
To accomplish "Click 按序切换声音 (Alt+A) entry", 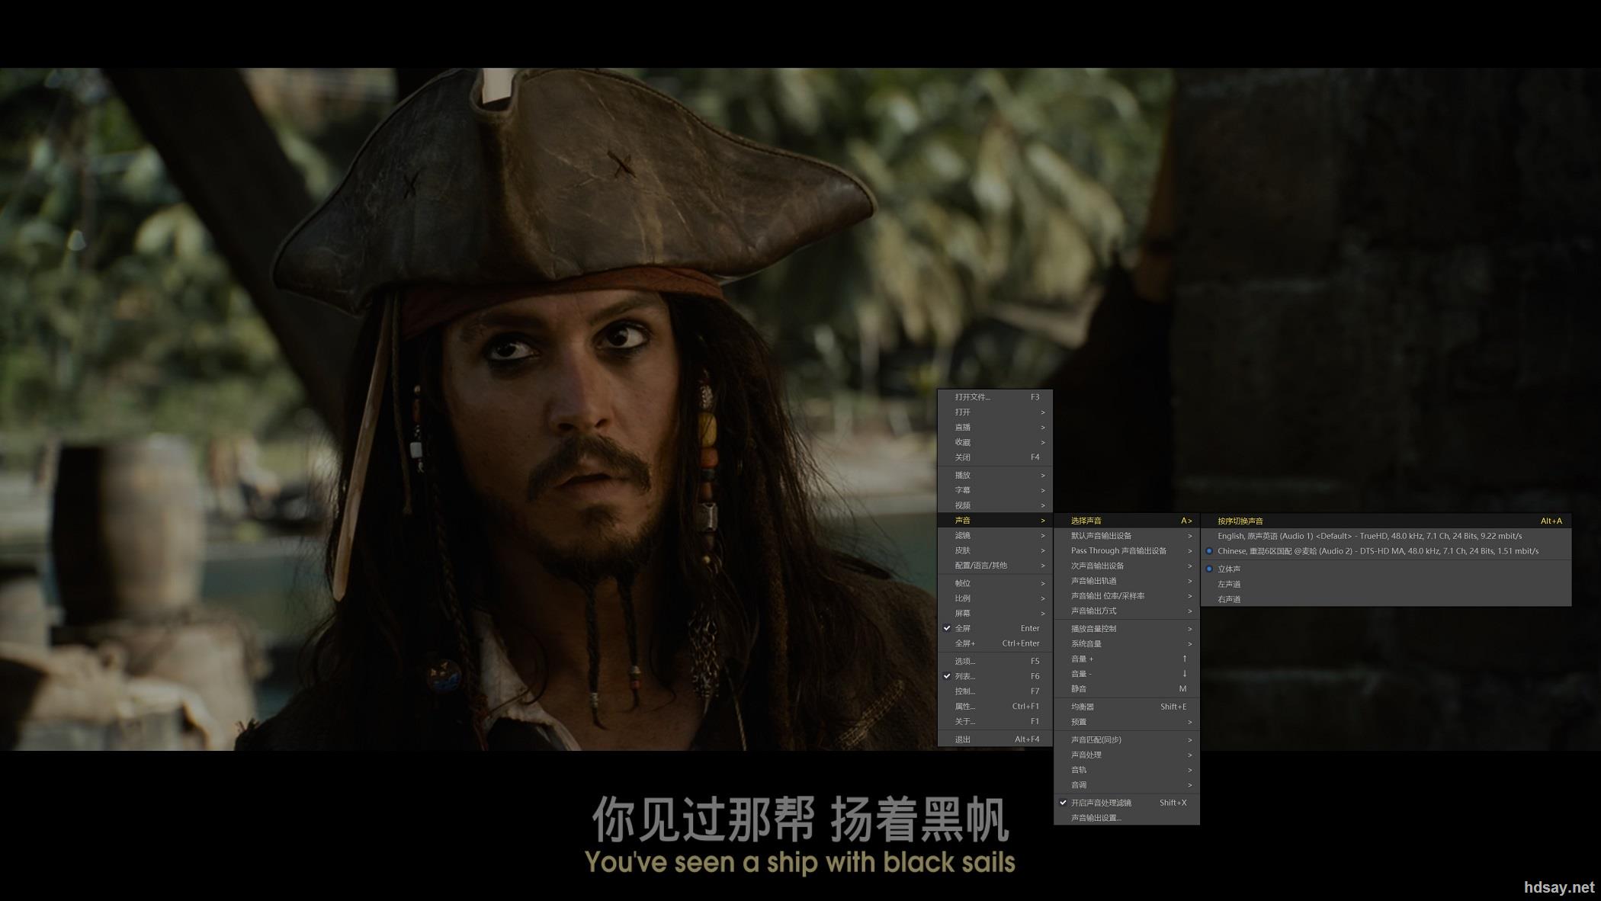I will (1386, 521).
